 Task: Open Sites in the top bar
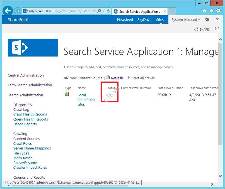(x=160, y=20)
